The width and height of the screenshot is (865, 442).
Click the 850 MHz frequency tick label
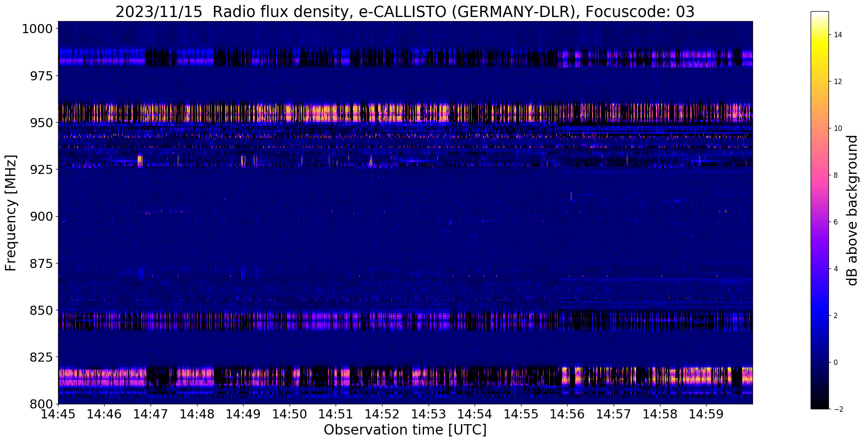tap(41, 310)
